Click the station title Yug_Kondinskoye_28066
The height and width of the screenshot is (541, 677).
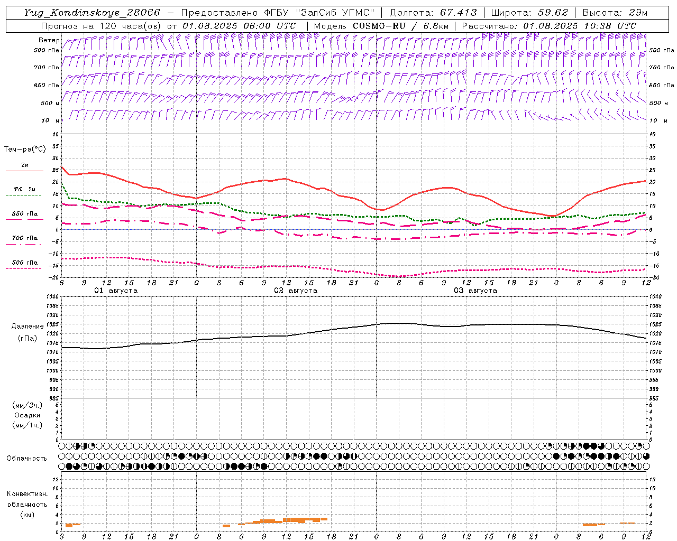coord(92,13)
